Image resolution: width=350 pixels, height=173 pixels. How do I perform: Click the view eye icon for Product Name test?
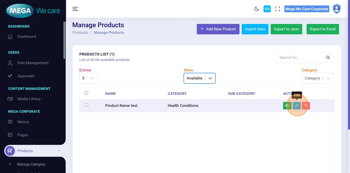tap(287, 106)
